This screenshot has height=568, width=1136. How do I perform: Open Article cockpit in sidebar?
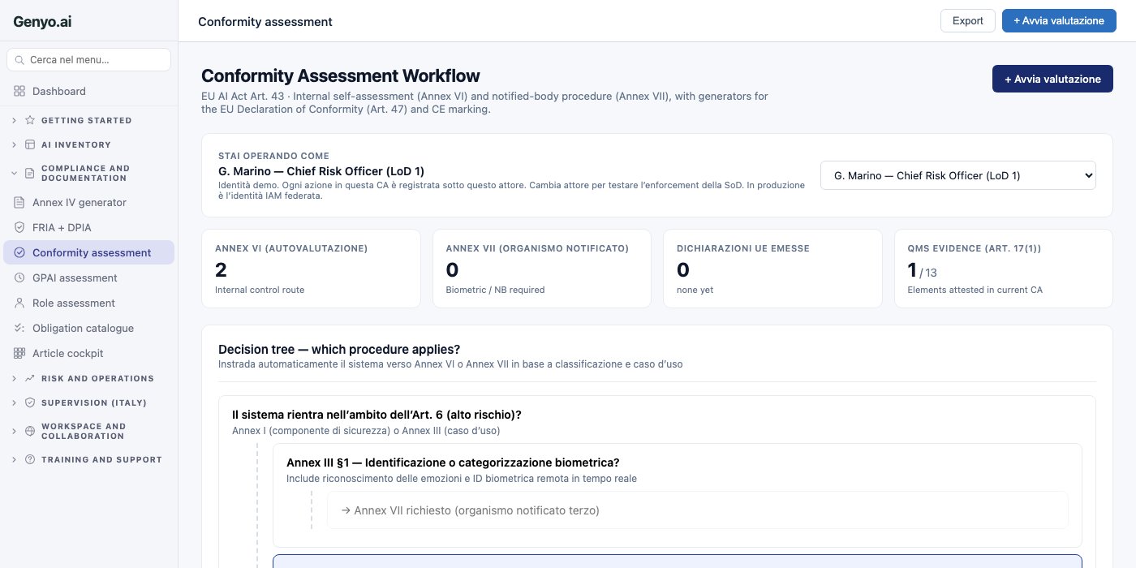88,354
